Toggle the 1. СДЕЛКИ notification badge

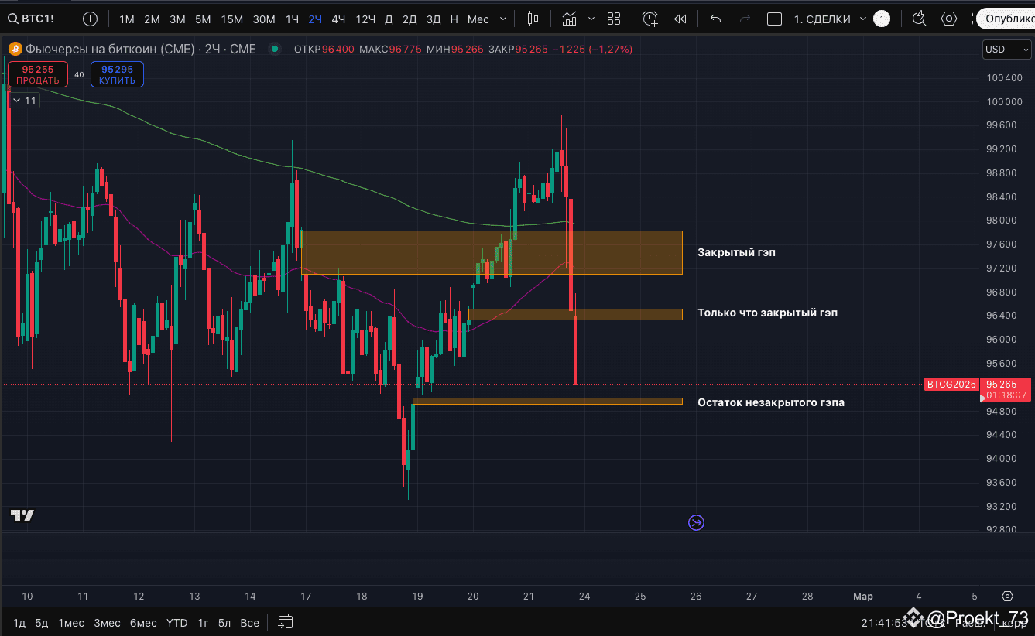click(x=881, y=18)
